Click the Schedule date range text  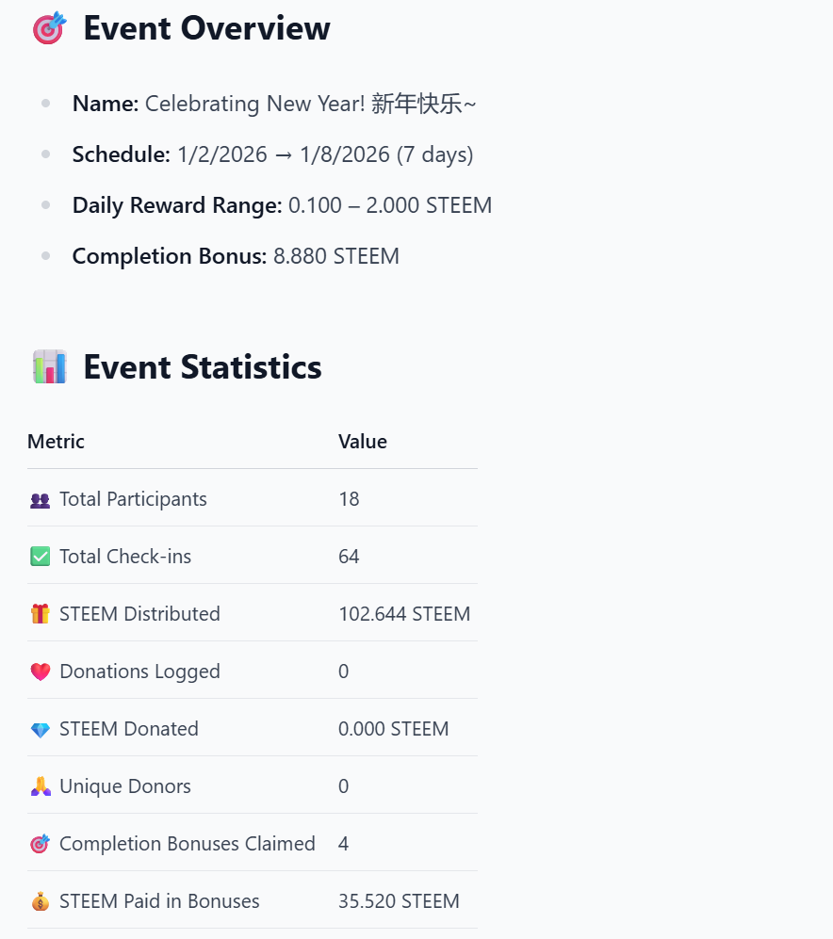325,154
